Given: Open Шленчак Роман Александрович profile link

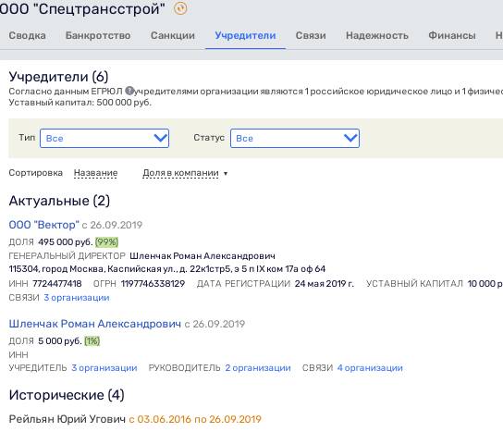Looking at the screenshot, I should (95, 324).
